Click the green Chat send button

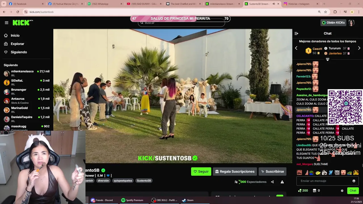click(x=353, y=191)
